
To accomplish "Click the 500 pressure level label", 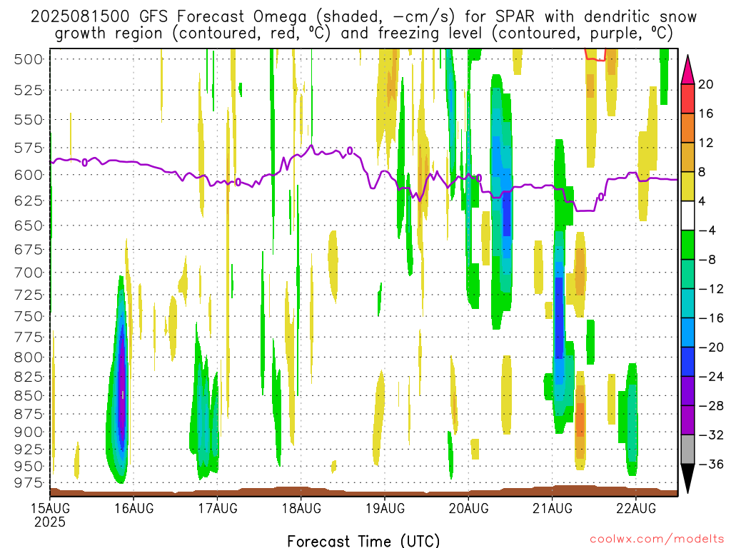I will click(28, 59).
